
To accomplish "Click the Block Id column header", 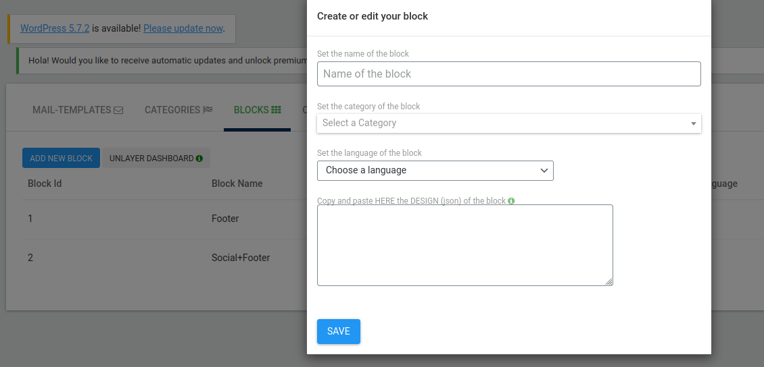I will tap(45, 183).
